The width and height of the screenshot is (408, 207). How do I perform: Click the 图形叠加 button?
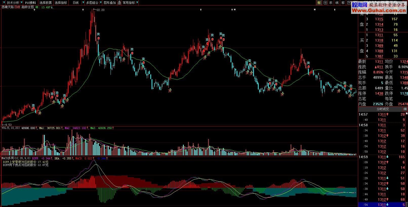tap(110, 3)
